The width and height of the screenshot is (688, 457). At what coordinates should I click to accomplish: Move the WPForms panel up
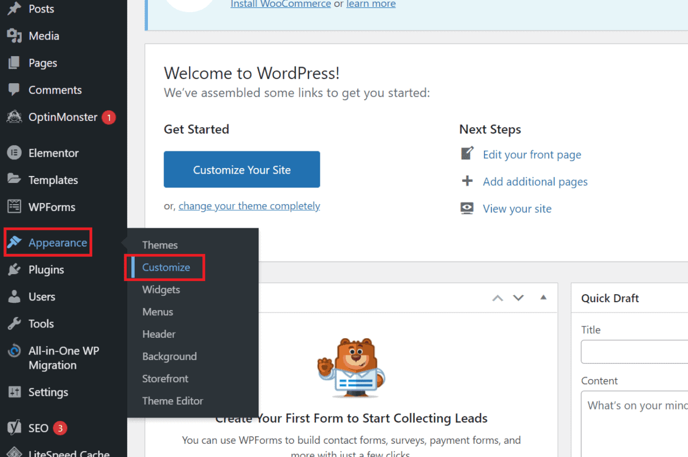[x=497, y=298]
